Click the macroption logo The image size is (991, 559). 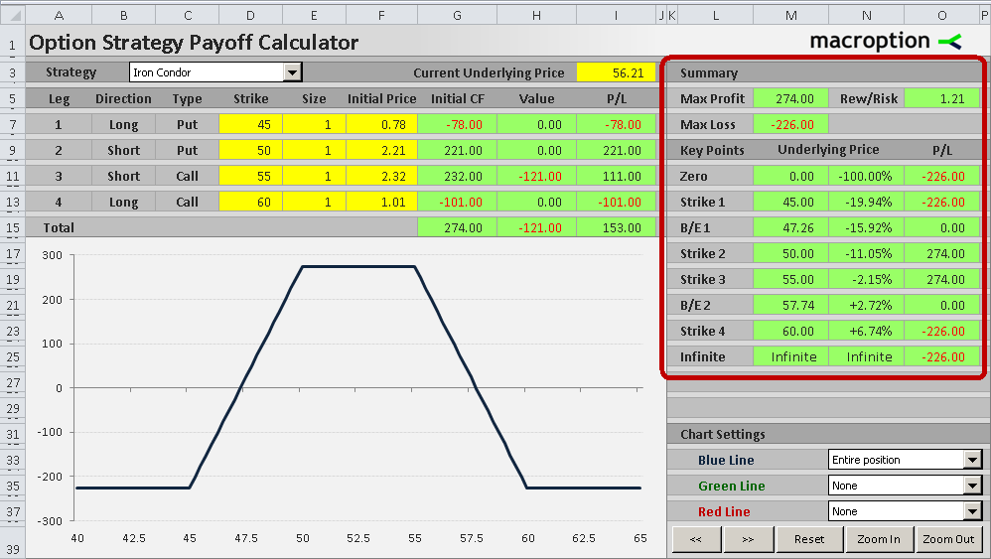[886, 42]
